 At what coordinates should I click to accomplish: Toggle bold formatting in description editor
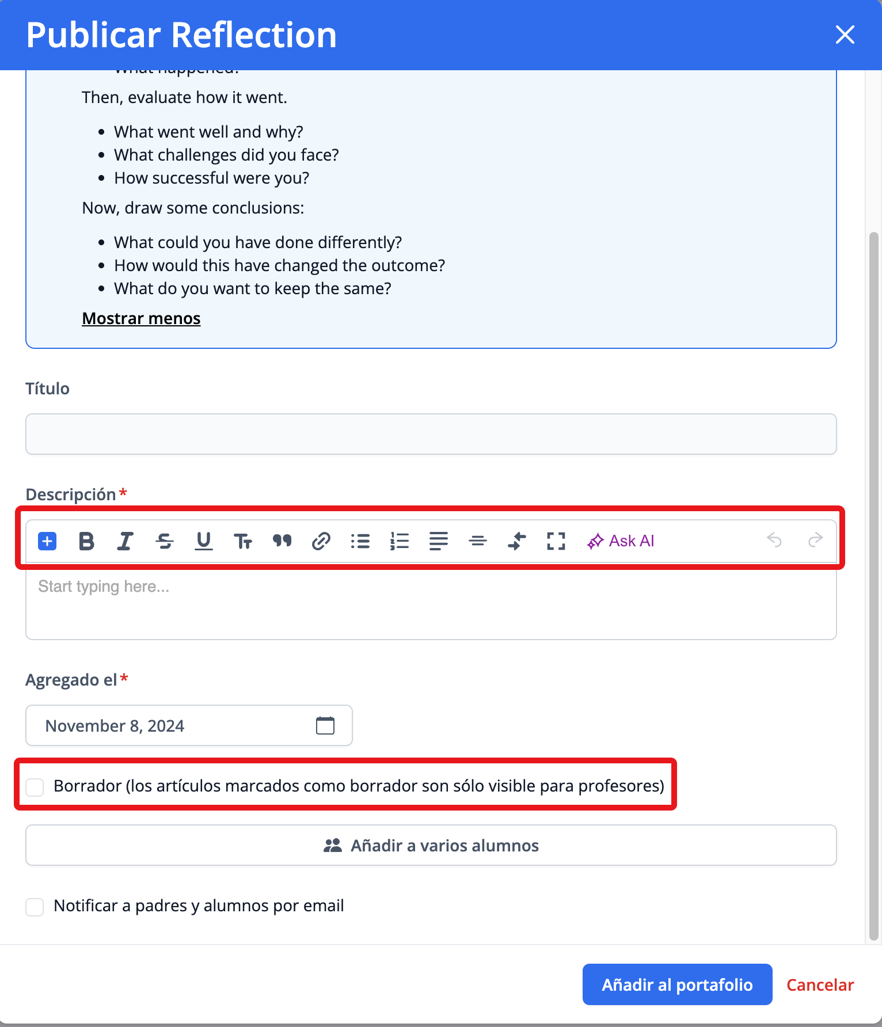86,541
